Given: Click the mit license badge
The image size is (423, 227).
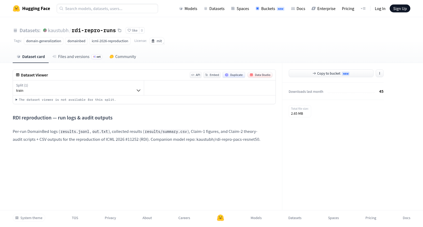Looking at the screenshot, I should (x=157, y=41).
